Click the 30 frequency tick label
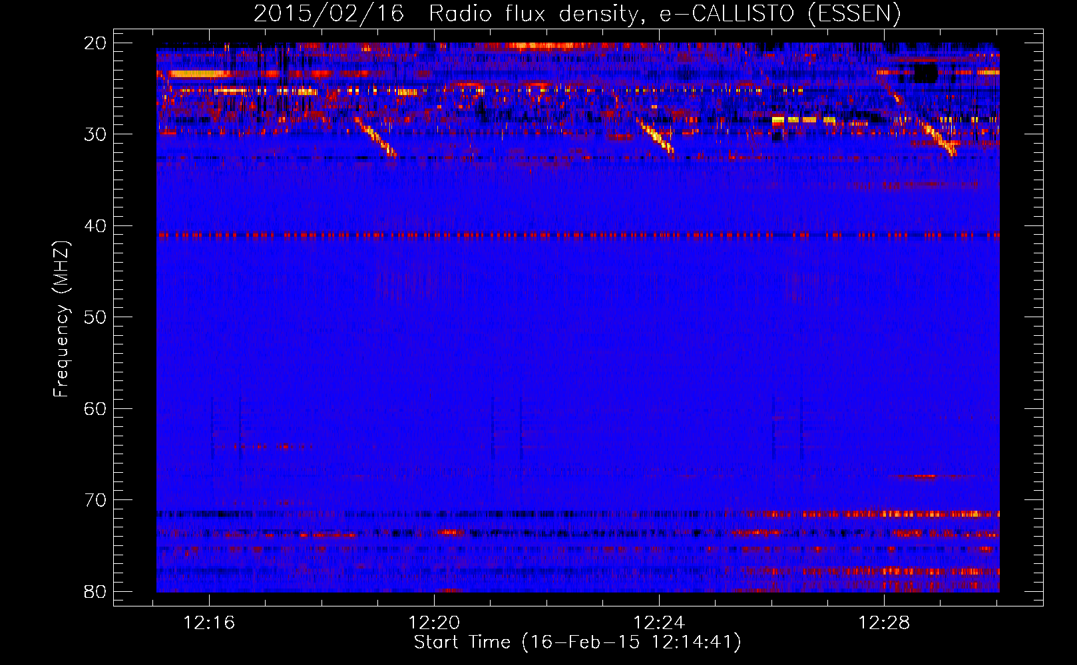 click(95, 134)
